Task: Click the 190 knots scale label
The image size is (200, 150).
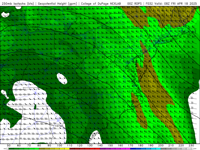Action: (151, 145)
